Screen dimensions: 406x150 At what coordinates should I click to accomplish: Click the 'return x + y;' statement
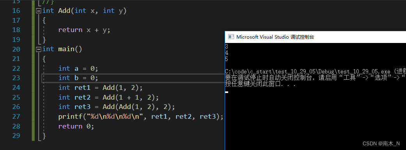(x=84, y=30)
